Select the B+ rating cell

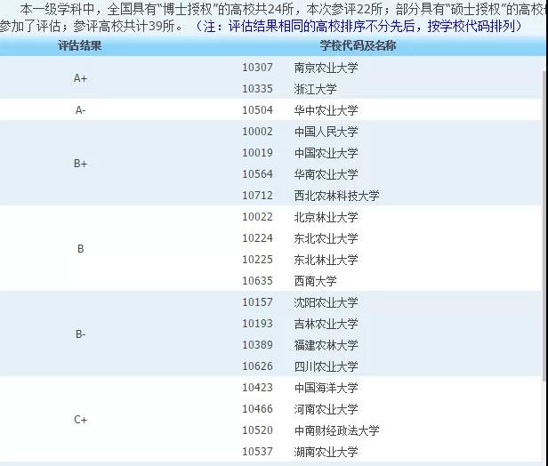coord(80,164)
